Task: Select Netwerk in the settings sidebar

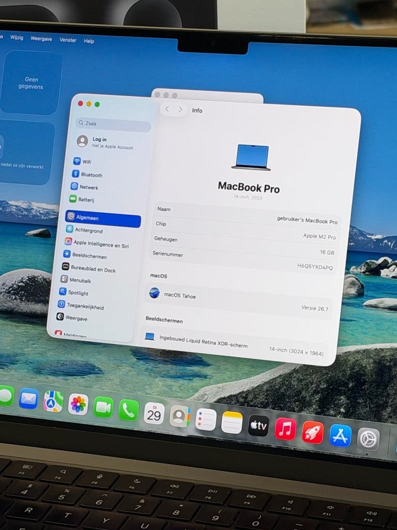Action: tap(84, 187)
